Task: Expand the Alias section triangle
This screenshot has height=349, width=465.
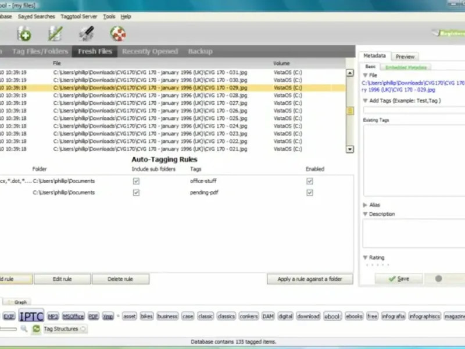Action: pos(365,205)
